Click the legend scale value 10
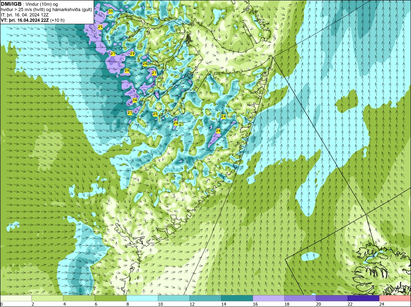This screenshot has height=307, width=411. 160,304
